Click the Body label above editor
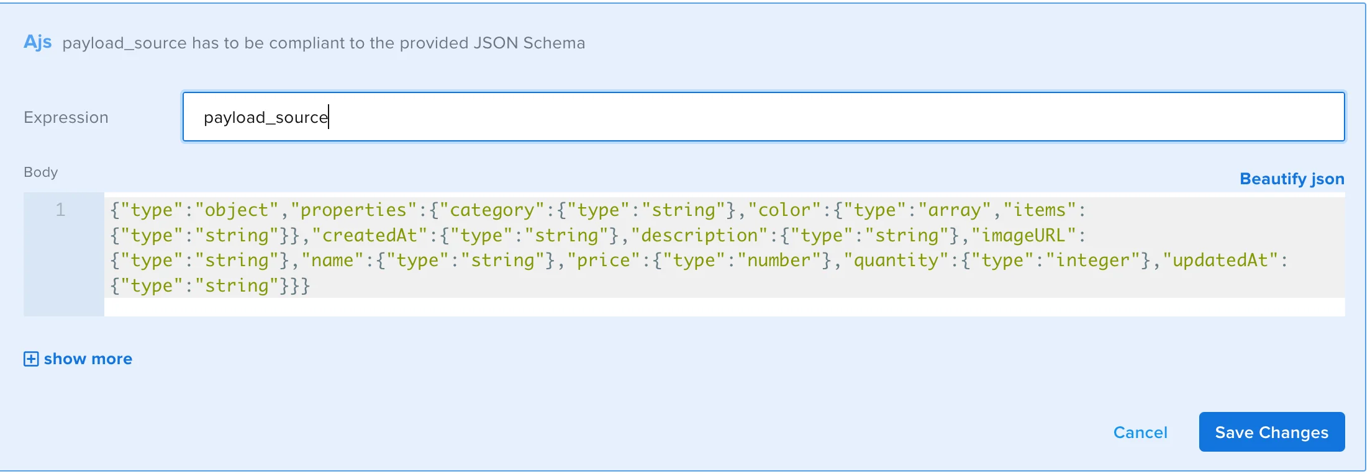1370x474 pixels. coord(41,172)
